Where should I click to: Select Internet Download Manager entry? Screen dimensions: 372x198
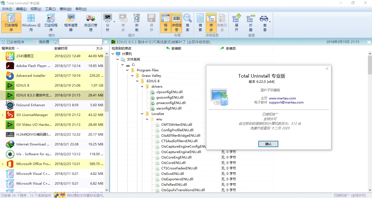[52, 144]
